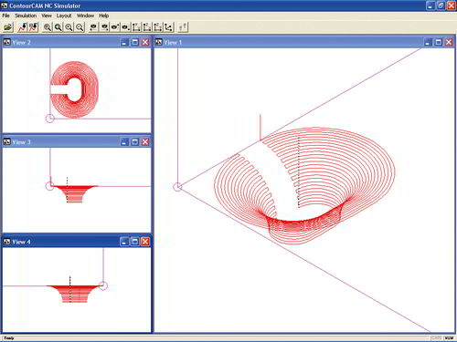The image size is (457, 342).
Task: Open the Window menu
Action: click(x=85, y=16)
